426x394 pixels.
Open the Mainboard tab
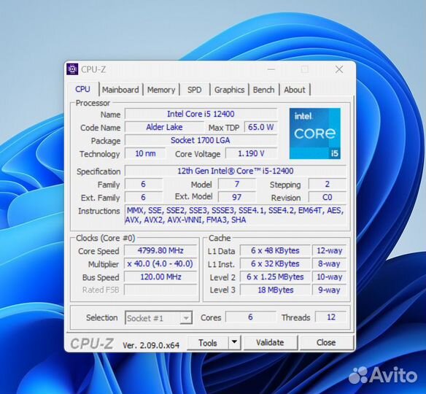pyautogui.click(x=120, y=90)
